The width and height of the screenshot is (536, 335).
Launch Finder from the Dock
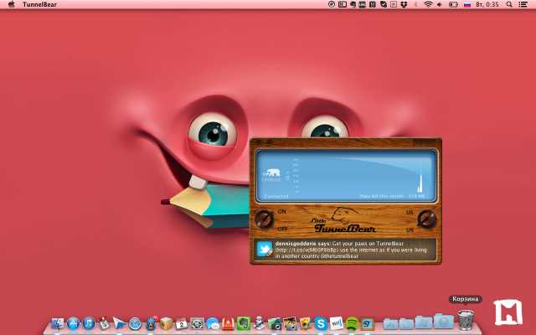point(58,322)
